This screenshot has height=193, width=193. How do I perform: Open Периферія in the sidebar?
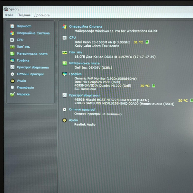point(25,87)
